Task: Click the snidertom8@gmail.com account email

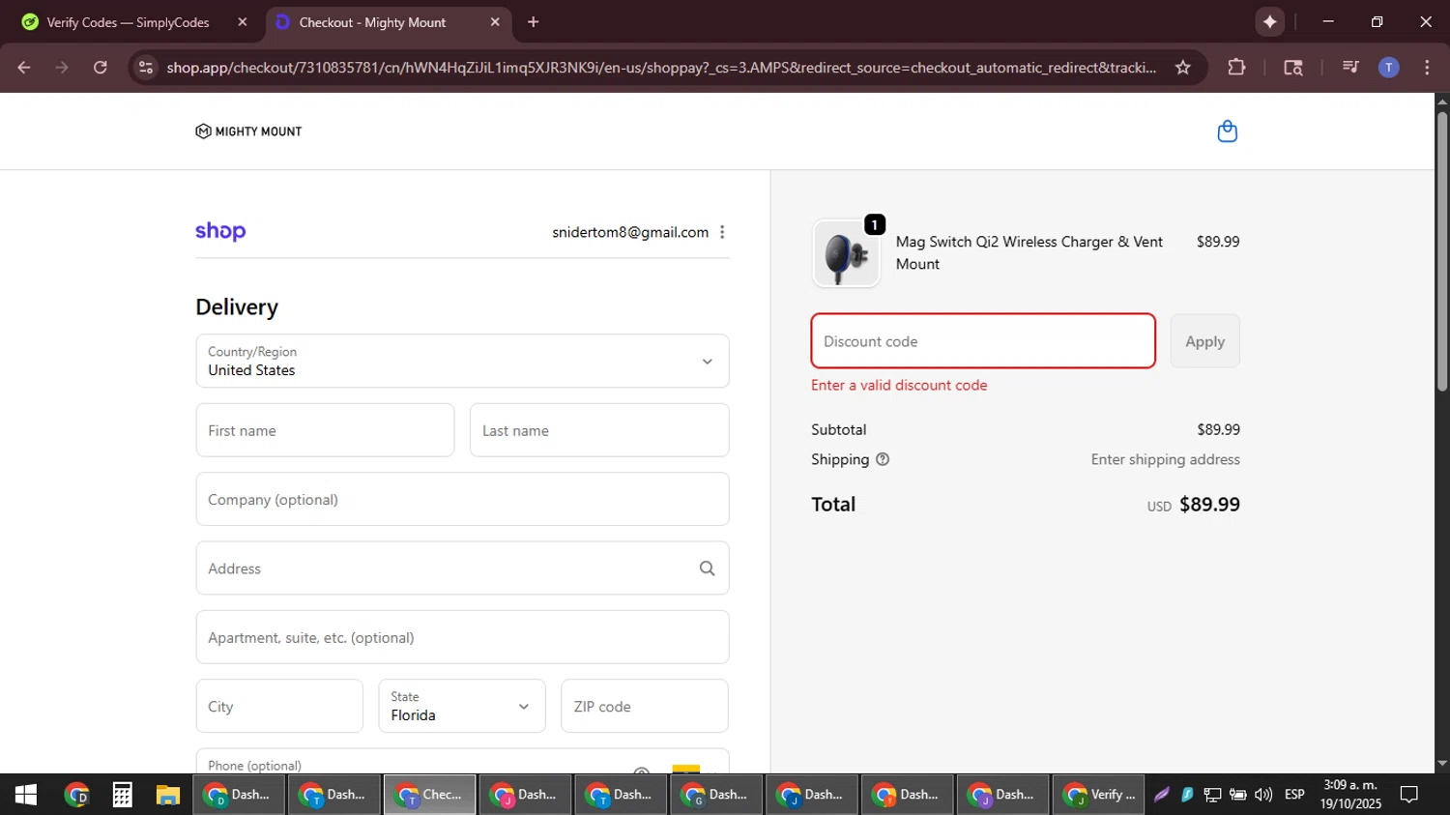Action: (630, 232)
